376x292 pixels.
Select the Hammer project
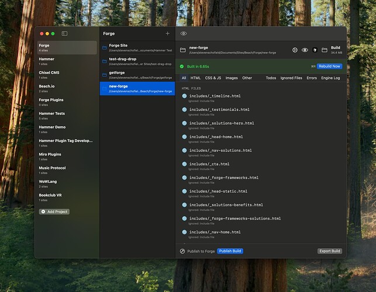67,61
